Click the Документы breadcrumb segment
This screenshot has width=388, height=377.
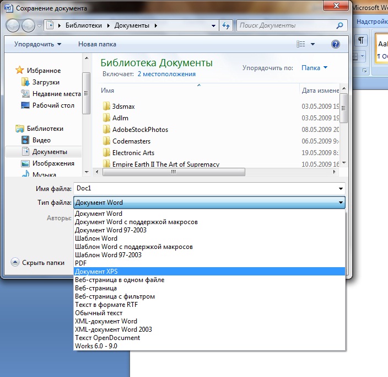click(x=132, y=25)
